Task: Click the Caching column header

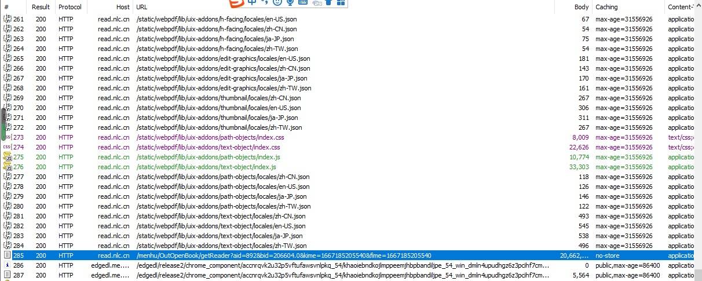Action: [x=606, y=7]
